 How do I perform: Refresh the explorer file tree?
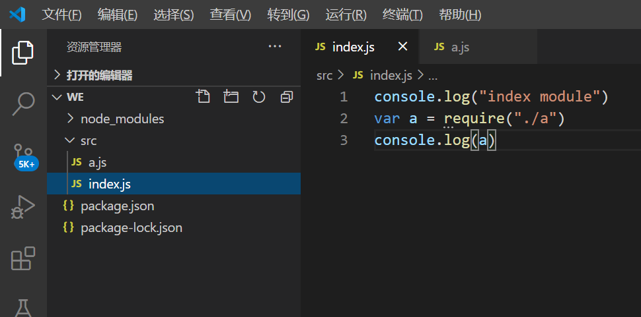(258, 97)
